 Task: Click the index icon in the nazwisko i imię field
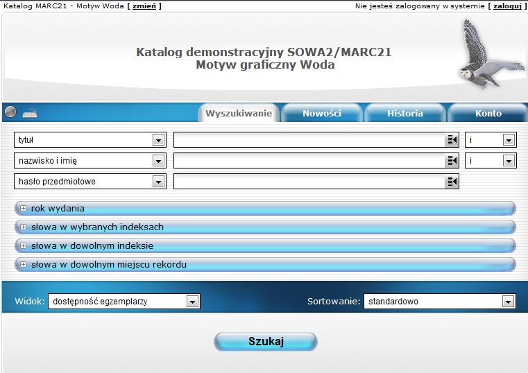[452, 161]
